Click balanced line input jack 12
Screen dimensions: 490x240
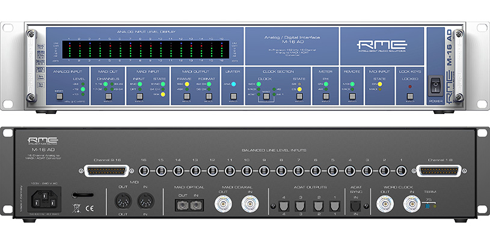click(x=212, y=171)
